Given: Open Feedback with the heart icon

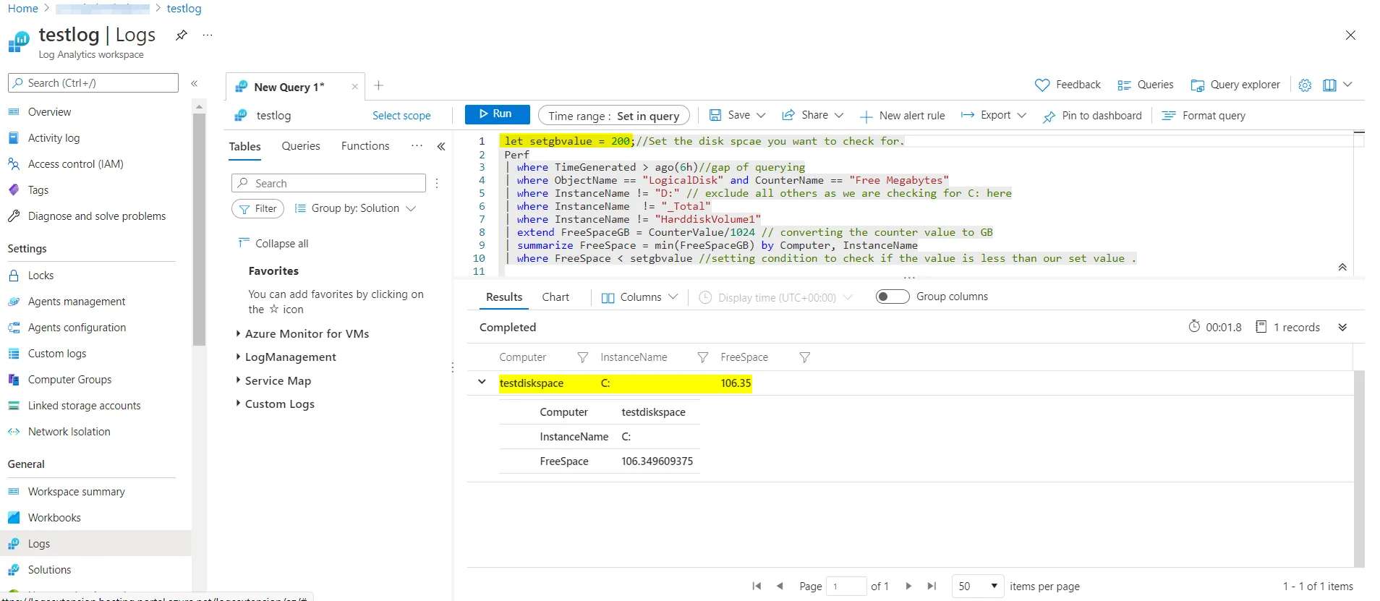Looking at the screenshot, I should click(1068, 85).
